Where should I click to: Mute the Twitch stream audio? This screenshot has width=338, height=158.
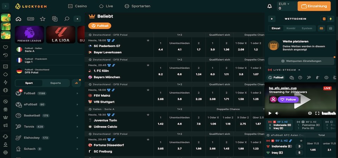pos(277,113)
